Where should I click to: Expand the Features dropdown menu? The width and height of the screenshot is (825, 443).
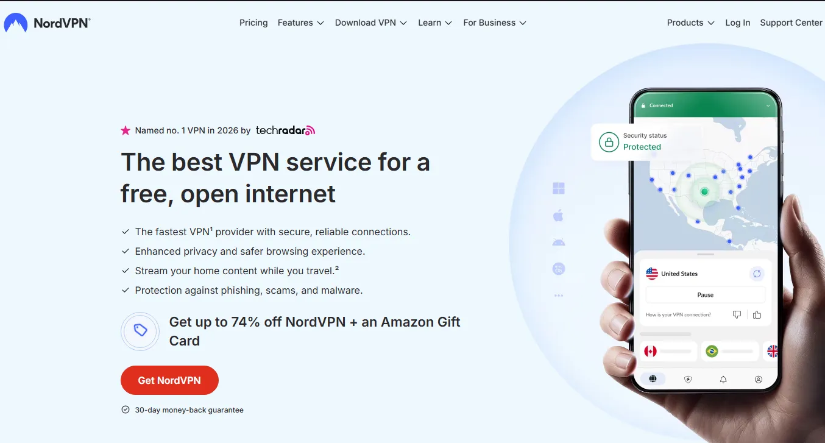[301, 23]
